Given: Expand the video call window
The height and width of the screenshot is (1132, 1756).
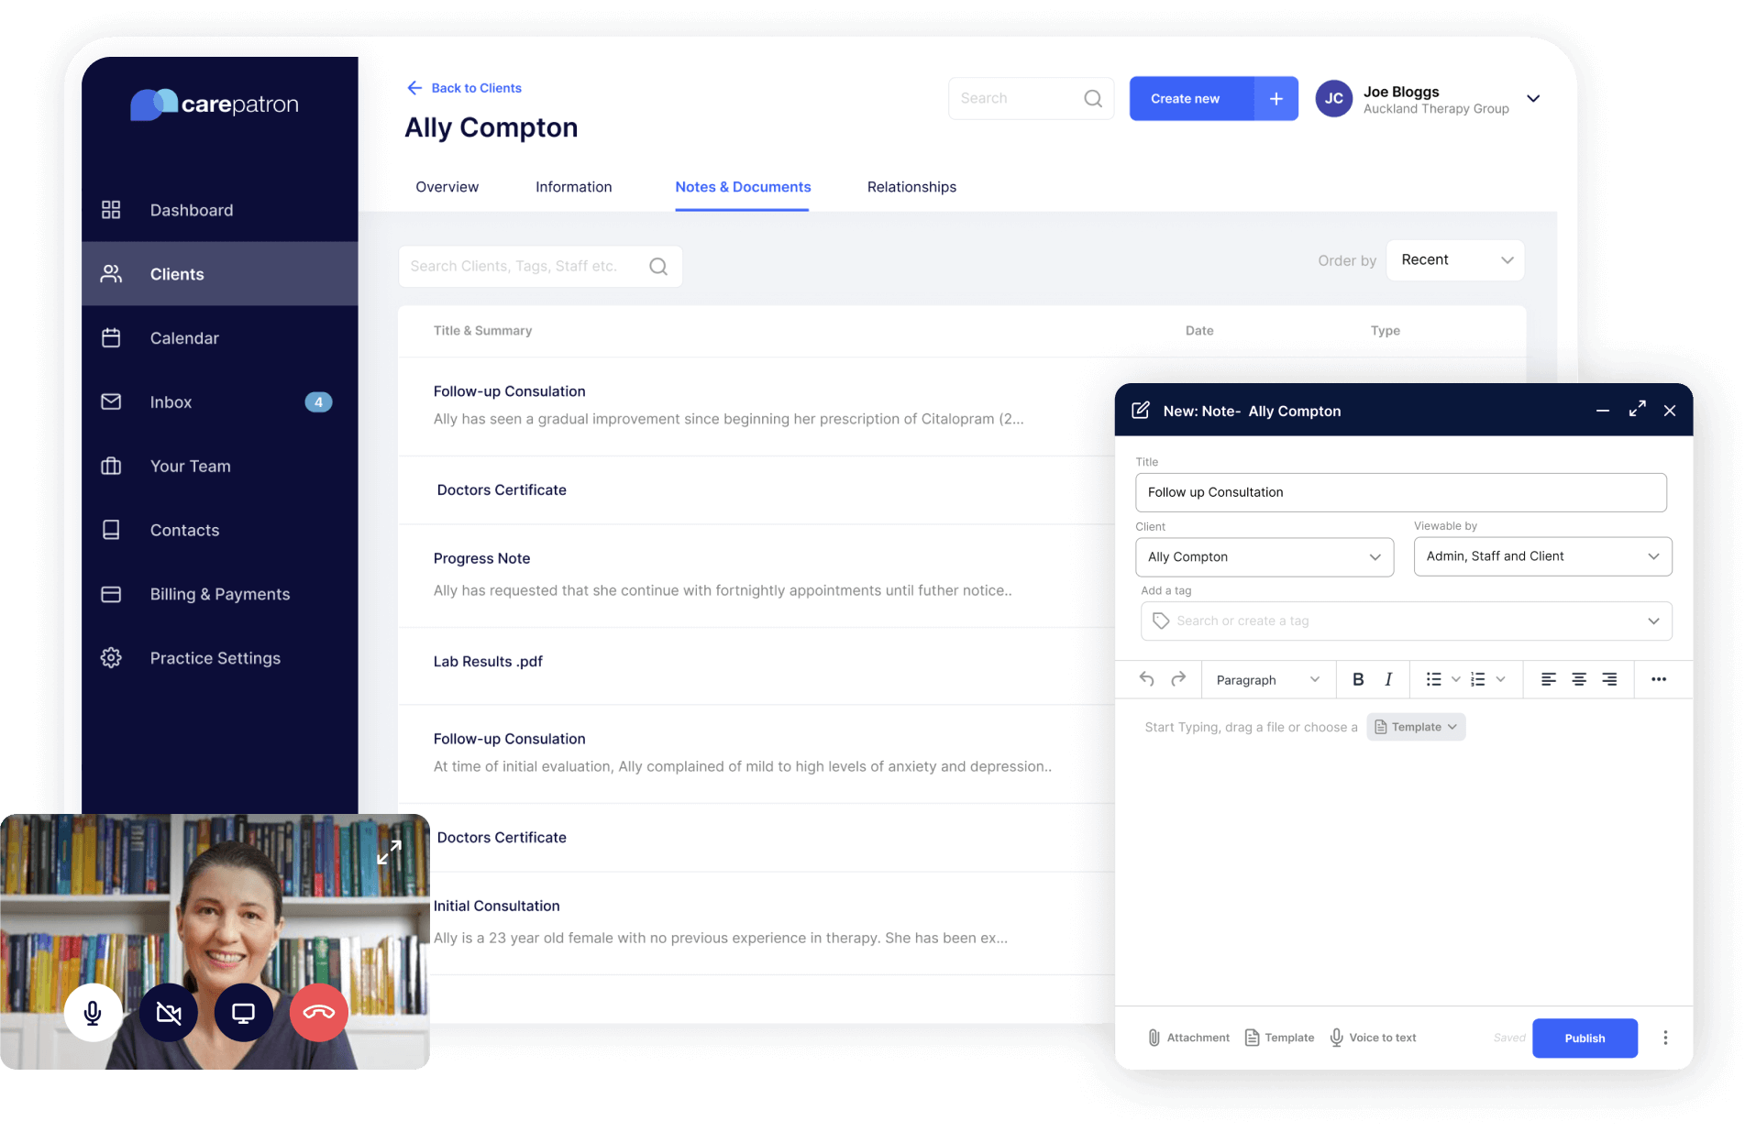Looking at the screenshot, I should (389, 852).
